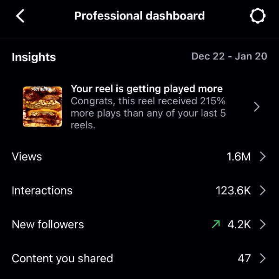This screenshot has height=279, width=279.
Task: Select the Interactions label
Action: (42, 191)
